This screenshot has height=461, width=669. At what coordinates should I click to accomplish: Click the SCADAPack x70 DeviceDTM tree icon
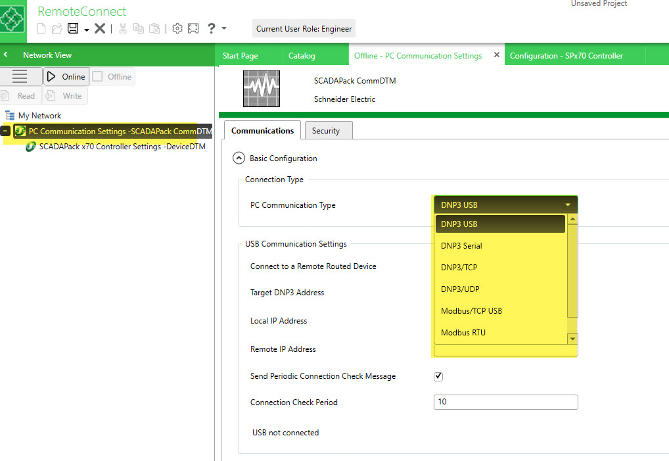31,147
